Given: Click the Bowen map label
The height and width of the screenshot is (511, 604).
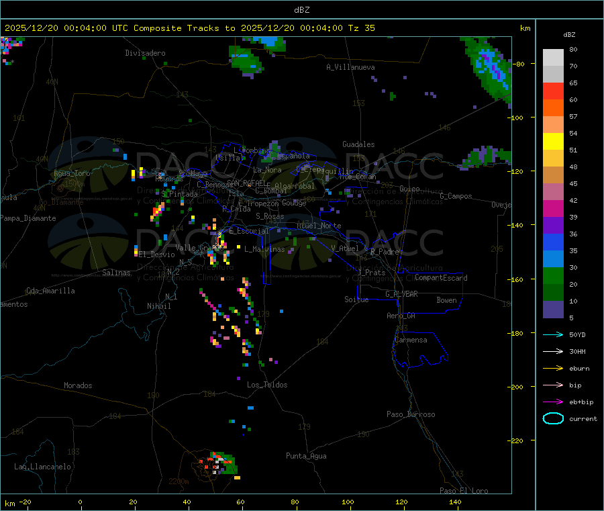Looking at the screenshot, I should [446, 300].
